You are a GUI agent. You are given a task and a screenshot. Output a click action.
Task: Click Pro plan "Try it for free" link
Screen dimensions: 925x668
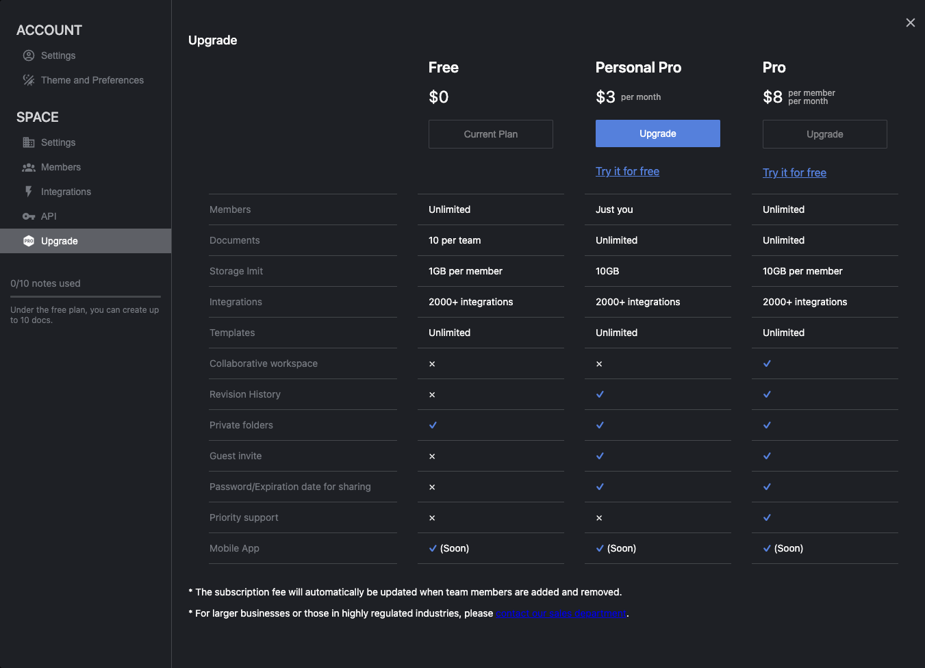click(x=794, y=172)
